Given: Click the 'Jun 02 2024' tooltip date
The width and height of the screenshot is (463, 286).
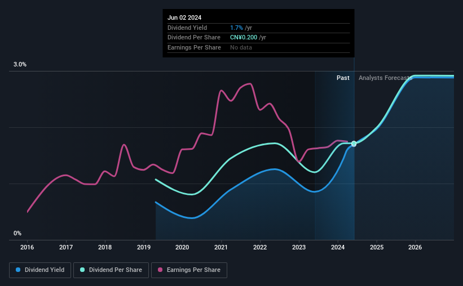Looking at the screenshot, I should [x=184, y=17].
